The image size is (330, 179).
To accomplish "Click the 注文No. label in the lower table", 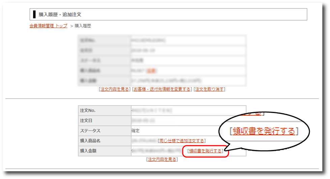I will pyautogui.click(x=87, y=111).
